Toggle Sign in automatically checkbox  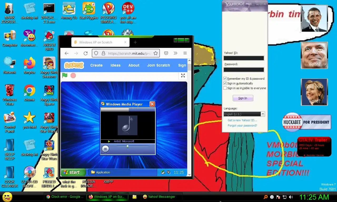(225, 83)
